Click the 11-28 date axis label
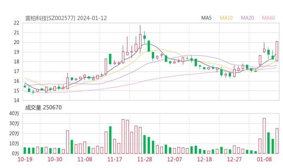Screen dimensions: 283x168 point(145,159)
